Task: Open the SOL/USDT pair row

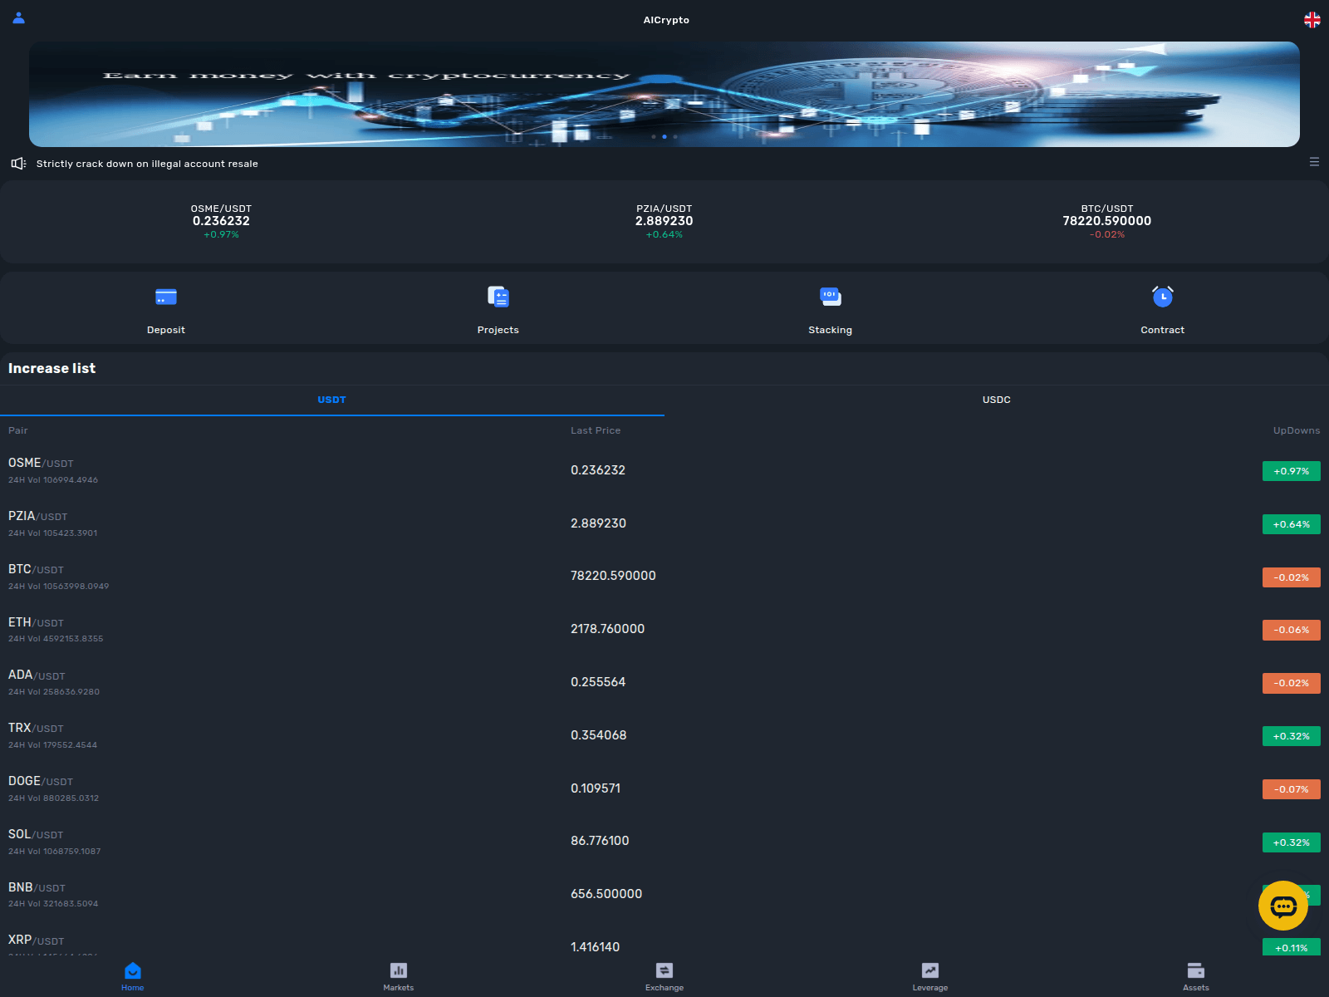Action: point(664,842)
